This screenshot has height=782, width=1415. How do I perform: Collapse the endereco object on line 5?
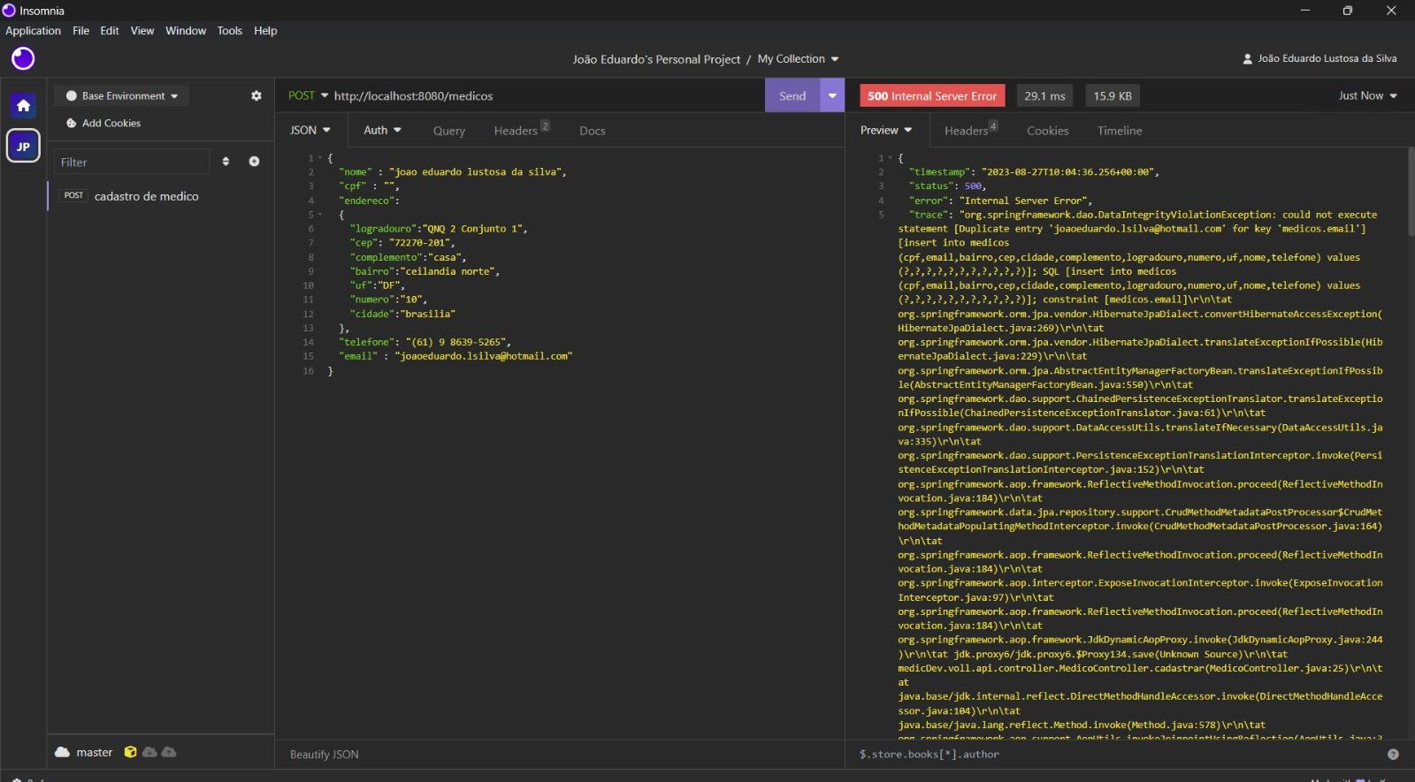coord(321,215)
